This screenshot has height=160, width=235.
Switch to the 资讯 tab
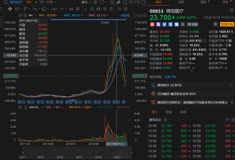[x=203, y=2]
